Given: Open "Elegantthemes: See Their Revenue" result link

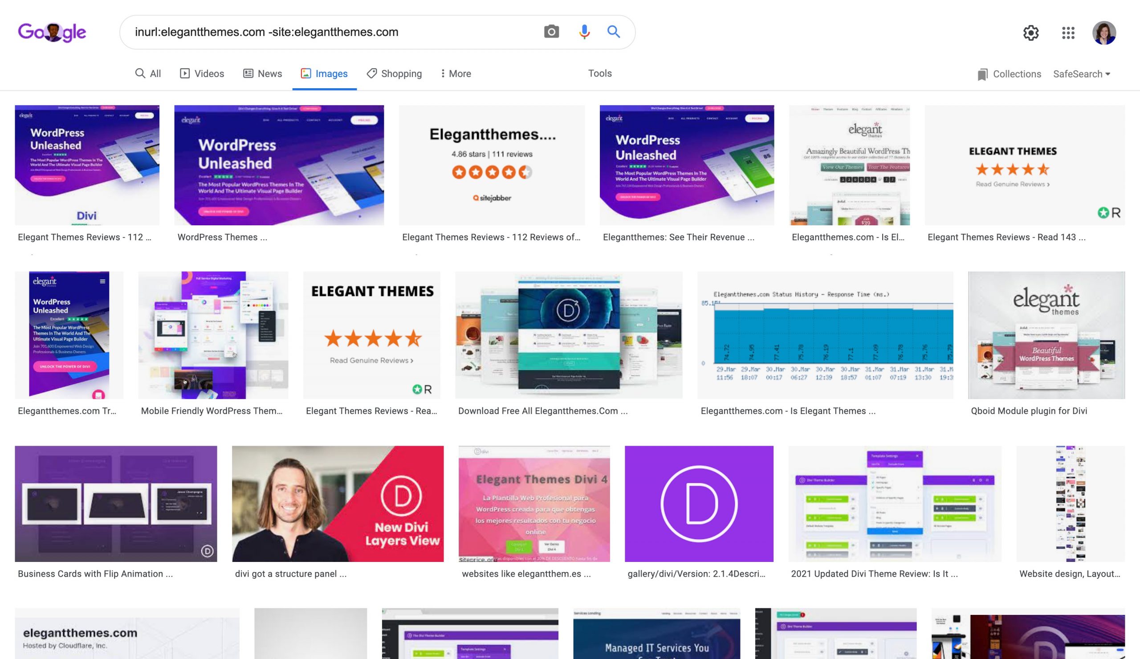Looking at the screenshot, I should [678, 237].
